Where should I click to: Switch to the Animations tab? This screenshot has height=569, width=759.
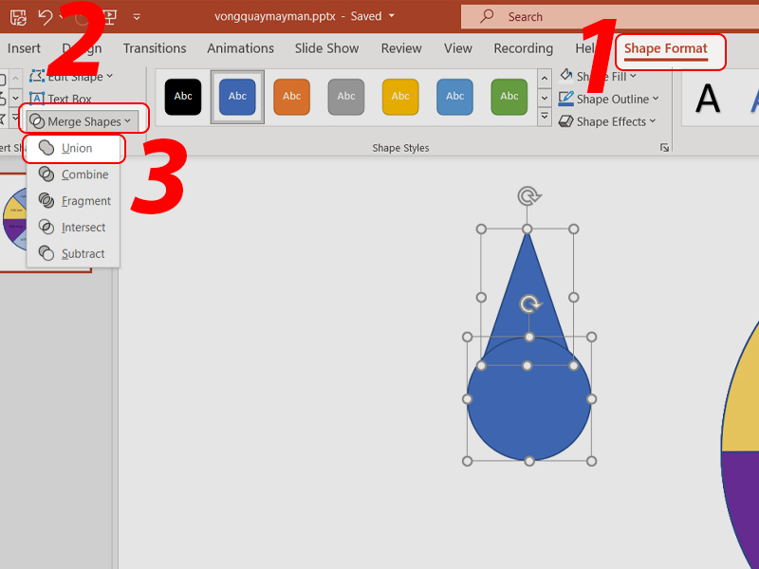tap(241, 48)
